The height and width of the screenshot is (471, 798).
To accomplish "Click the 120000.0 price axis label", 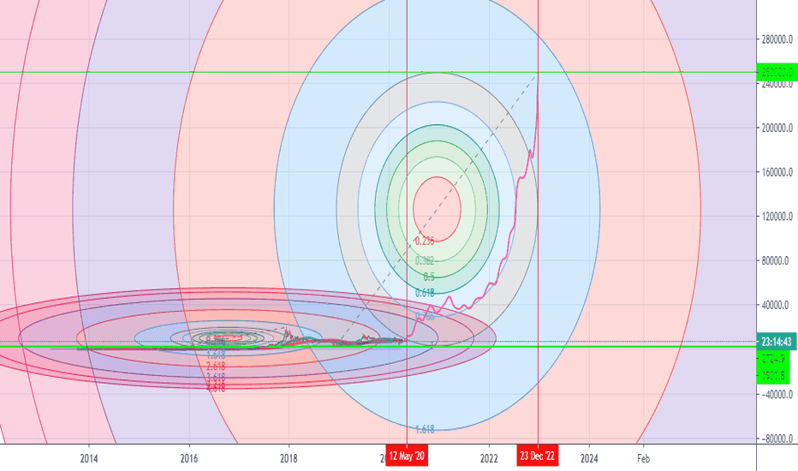I will pyautogui.click(x=777, y=217).
